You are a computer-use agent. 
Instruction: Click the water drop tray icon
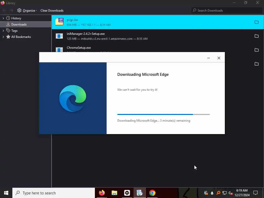click(212, 193)
